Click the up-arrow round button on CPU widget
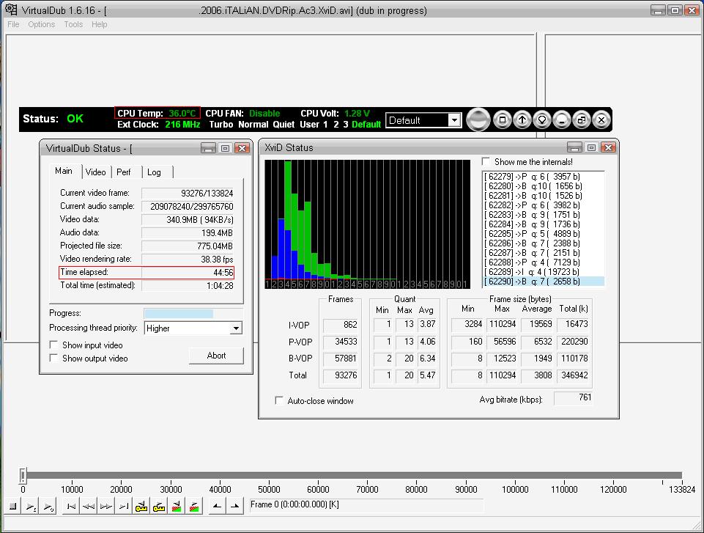704x533 pixels. click(x=522, y=120)
